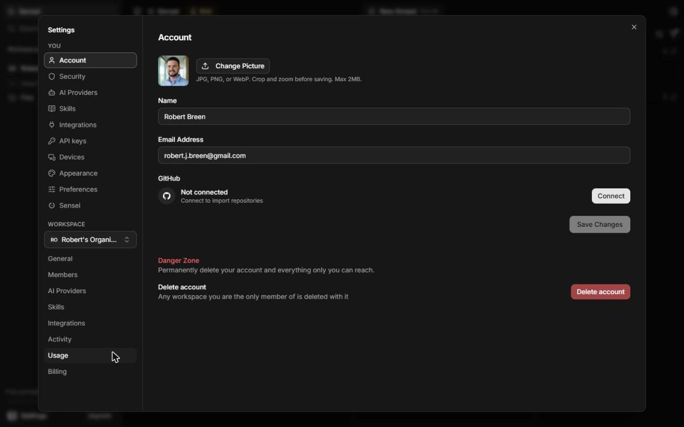684x427 pixels.
Task: Click the Sensei icon in the sidebar
Action: pyautogui.click(x=51, y=206)
